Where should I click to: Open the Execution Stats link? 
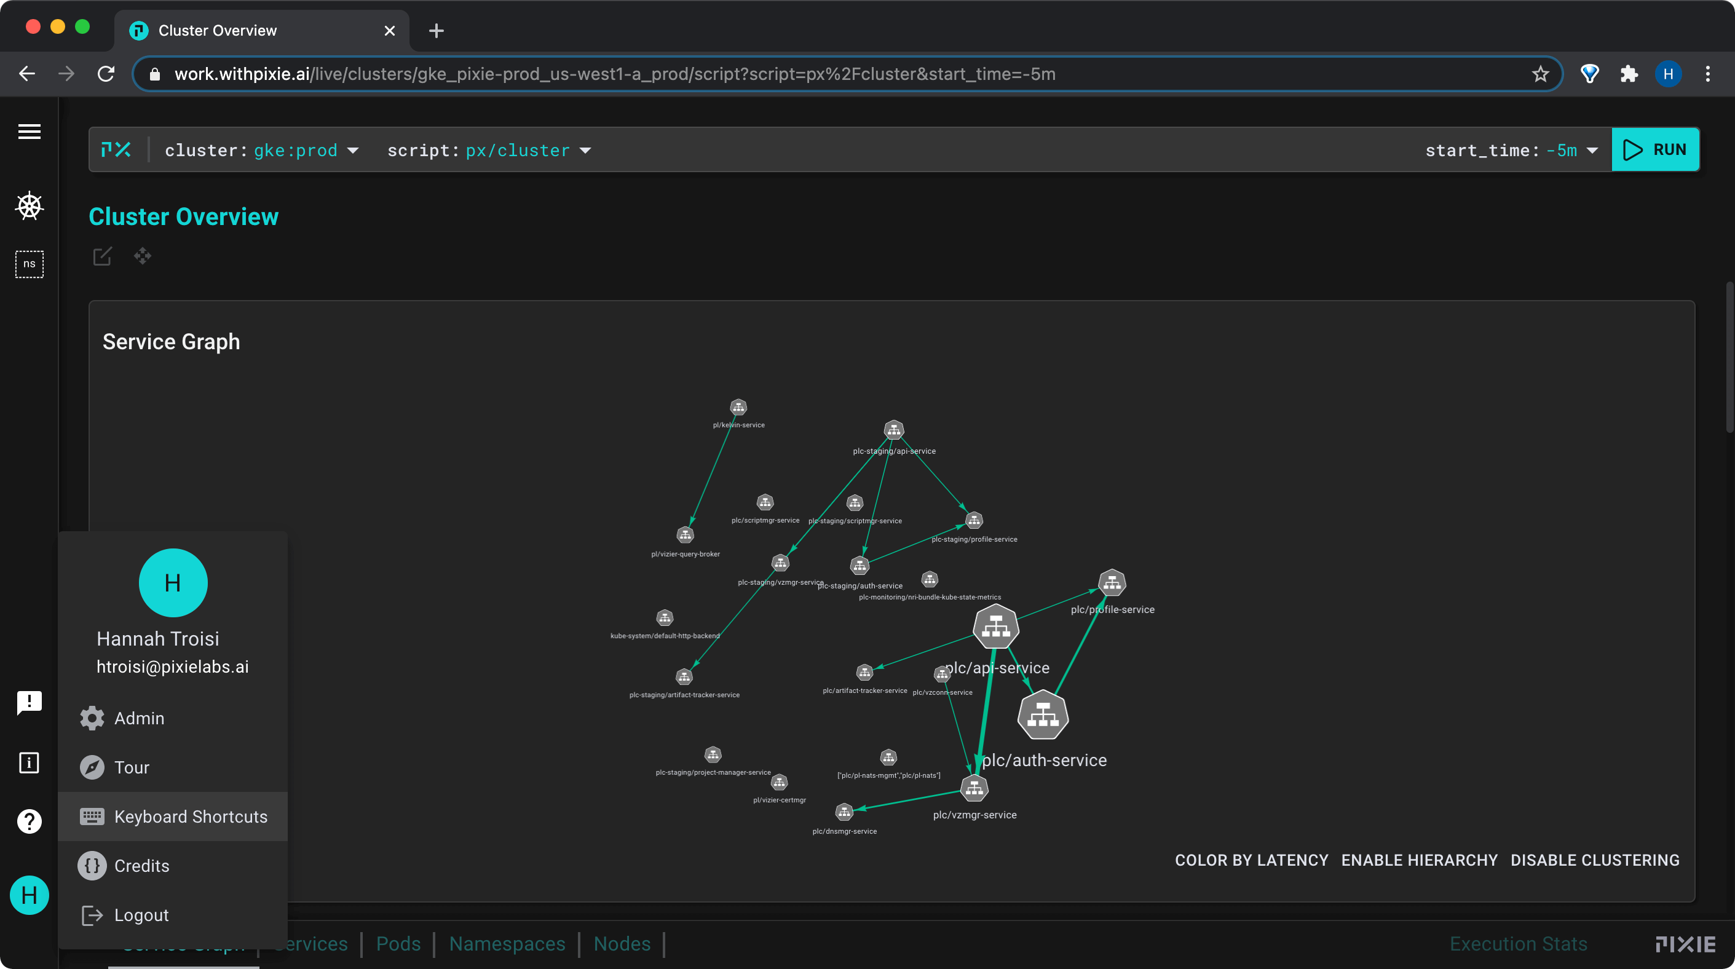1518,943
